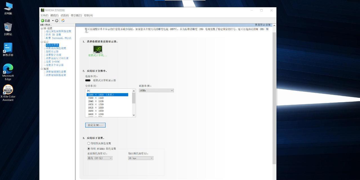
Task: Open 设置多个显示器 tree item
Action: click(55, 65)
